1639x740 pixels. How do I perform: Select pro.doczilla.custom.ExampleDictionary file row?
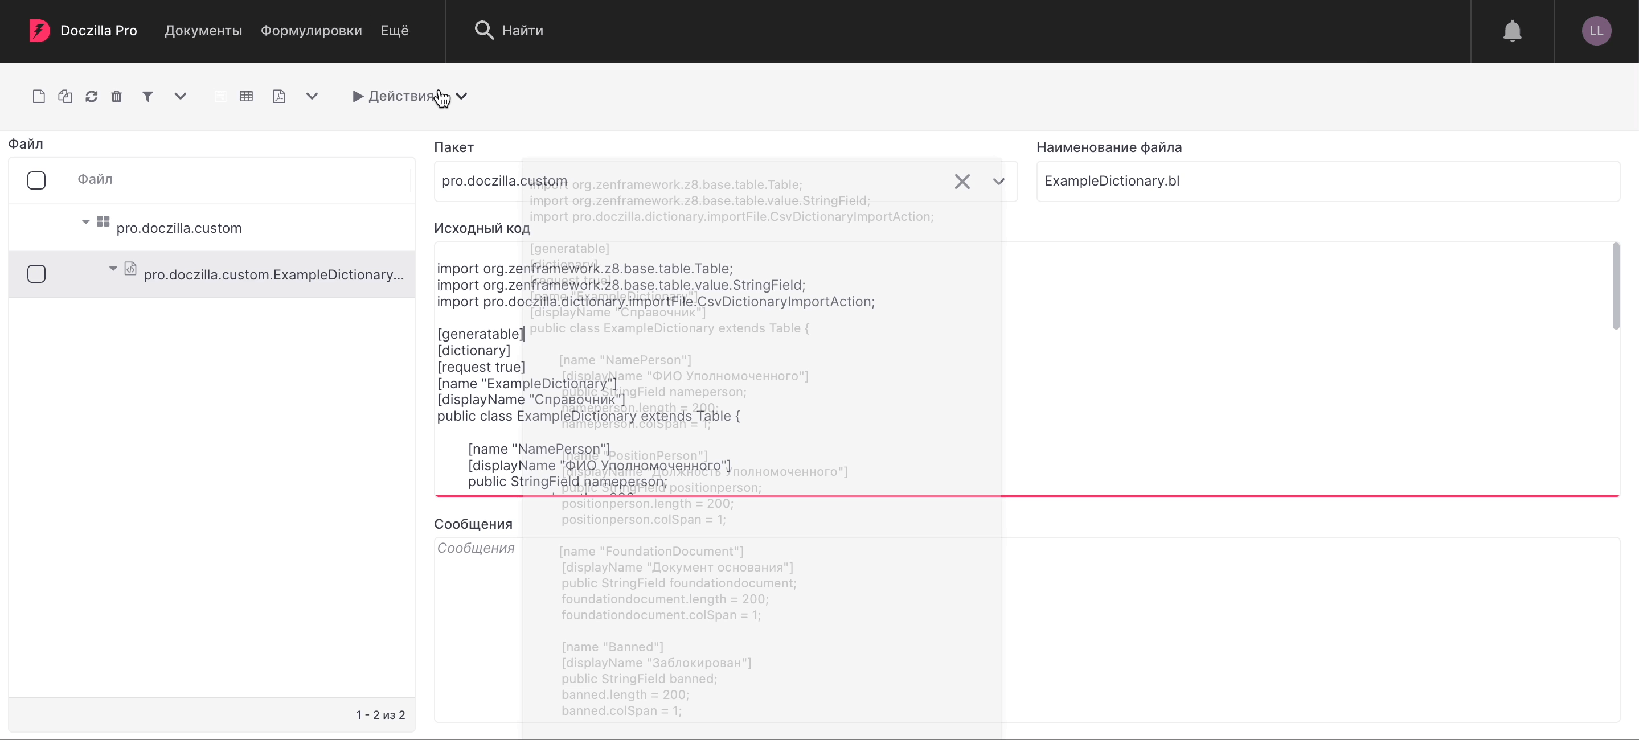212,274
